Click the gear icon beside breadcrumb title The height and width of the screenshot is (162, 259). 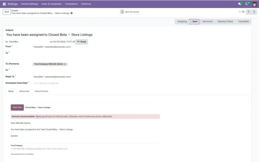pyautogui.click(x=72, y=13)
